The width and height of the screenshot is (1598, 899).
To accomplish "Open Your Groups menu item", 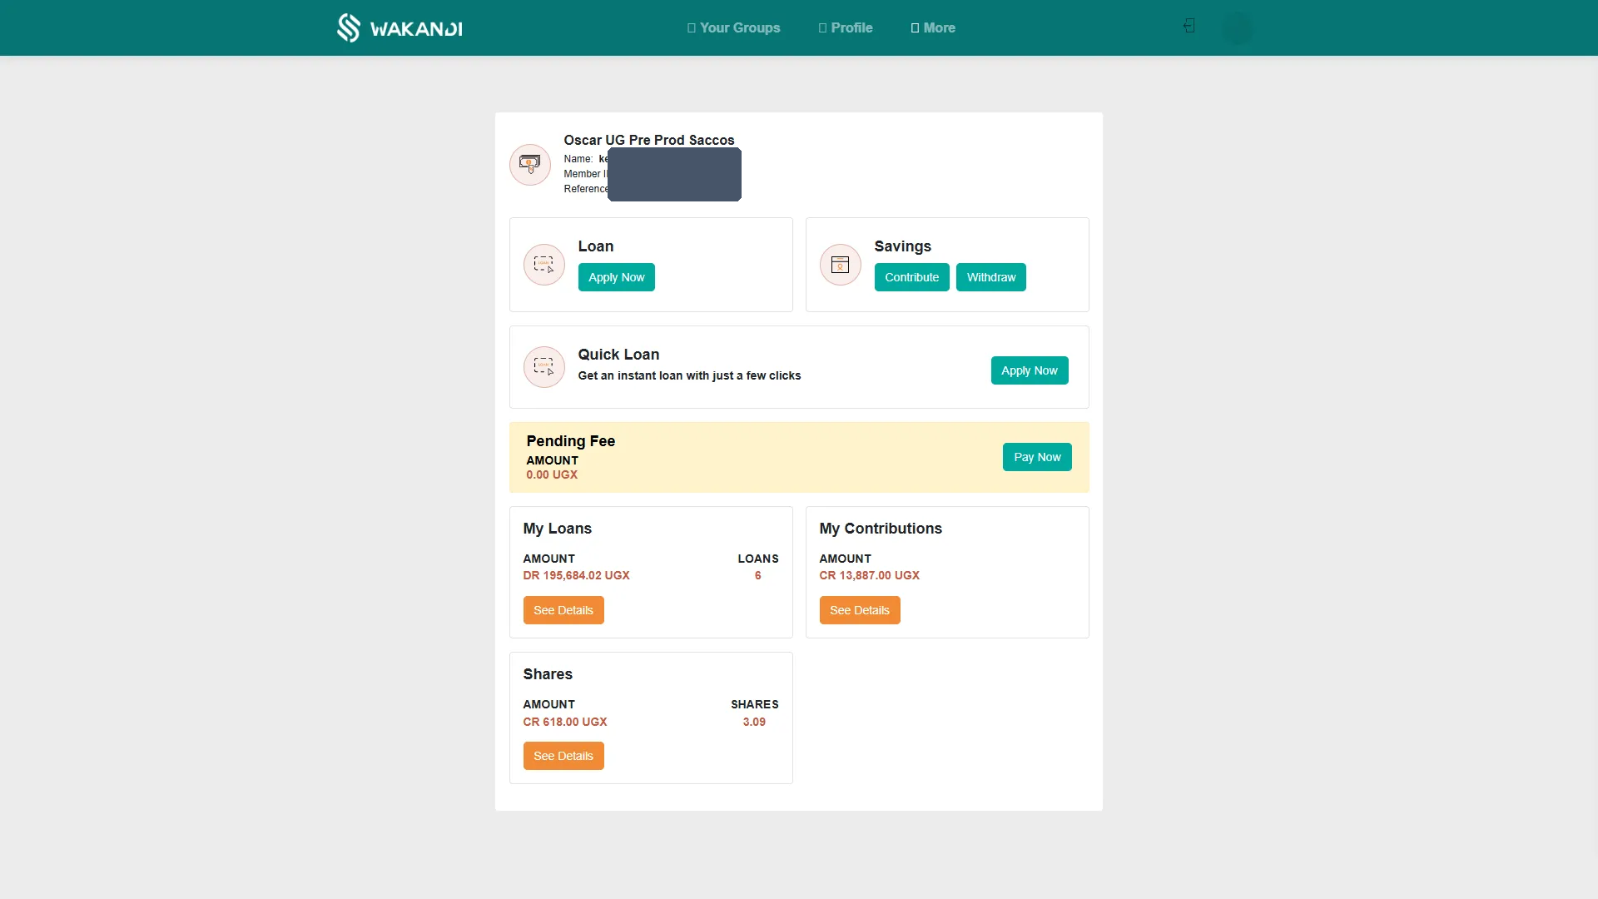I will (733, 27).
